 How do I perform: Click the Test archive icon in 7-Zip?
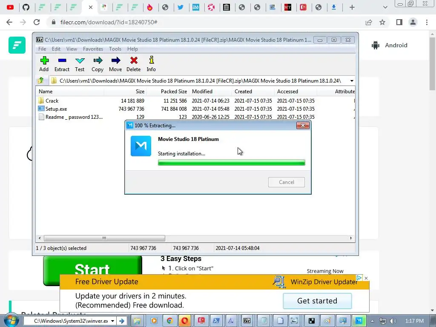pos(80,64)
